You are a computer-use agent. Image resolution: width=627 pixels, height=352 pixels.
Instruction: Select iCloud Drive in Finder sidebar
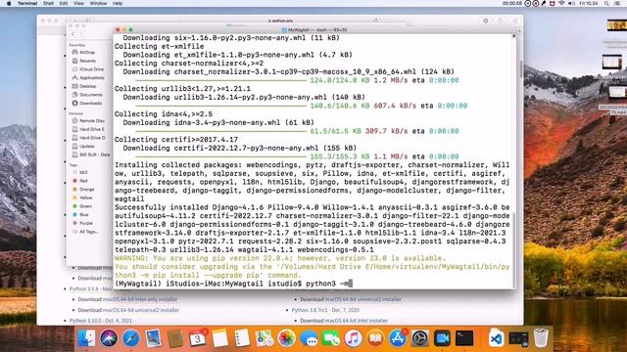coord(91,69)
